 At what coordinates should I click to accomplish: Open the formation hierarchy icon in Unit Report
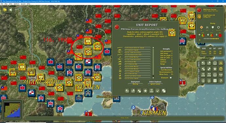point(151,91)
